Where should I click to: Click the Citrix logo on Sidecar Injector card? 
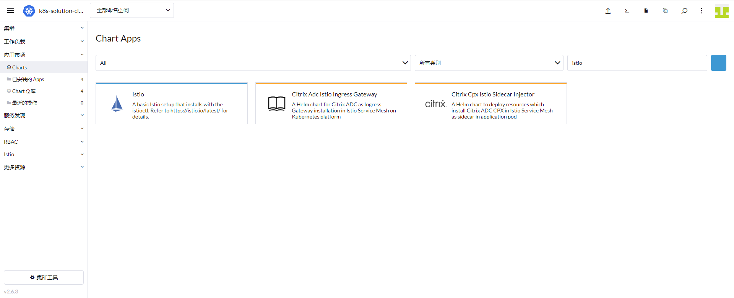(x=436, y=104)
